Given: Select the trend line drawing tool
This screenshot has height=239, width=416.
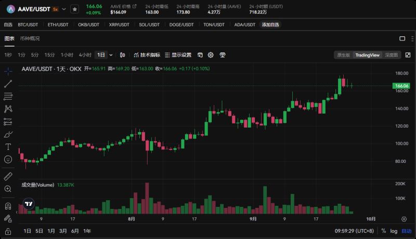Looking at the screenshot, I should [x=8, y=83].
